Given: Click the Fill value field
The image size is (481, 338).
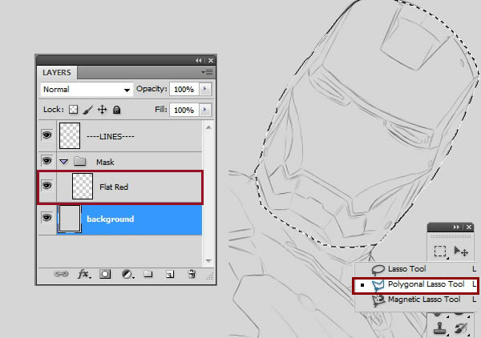Looking at the screenshot, I should tap(184, 110).
